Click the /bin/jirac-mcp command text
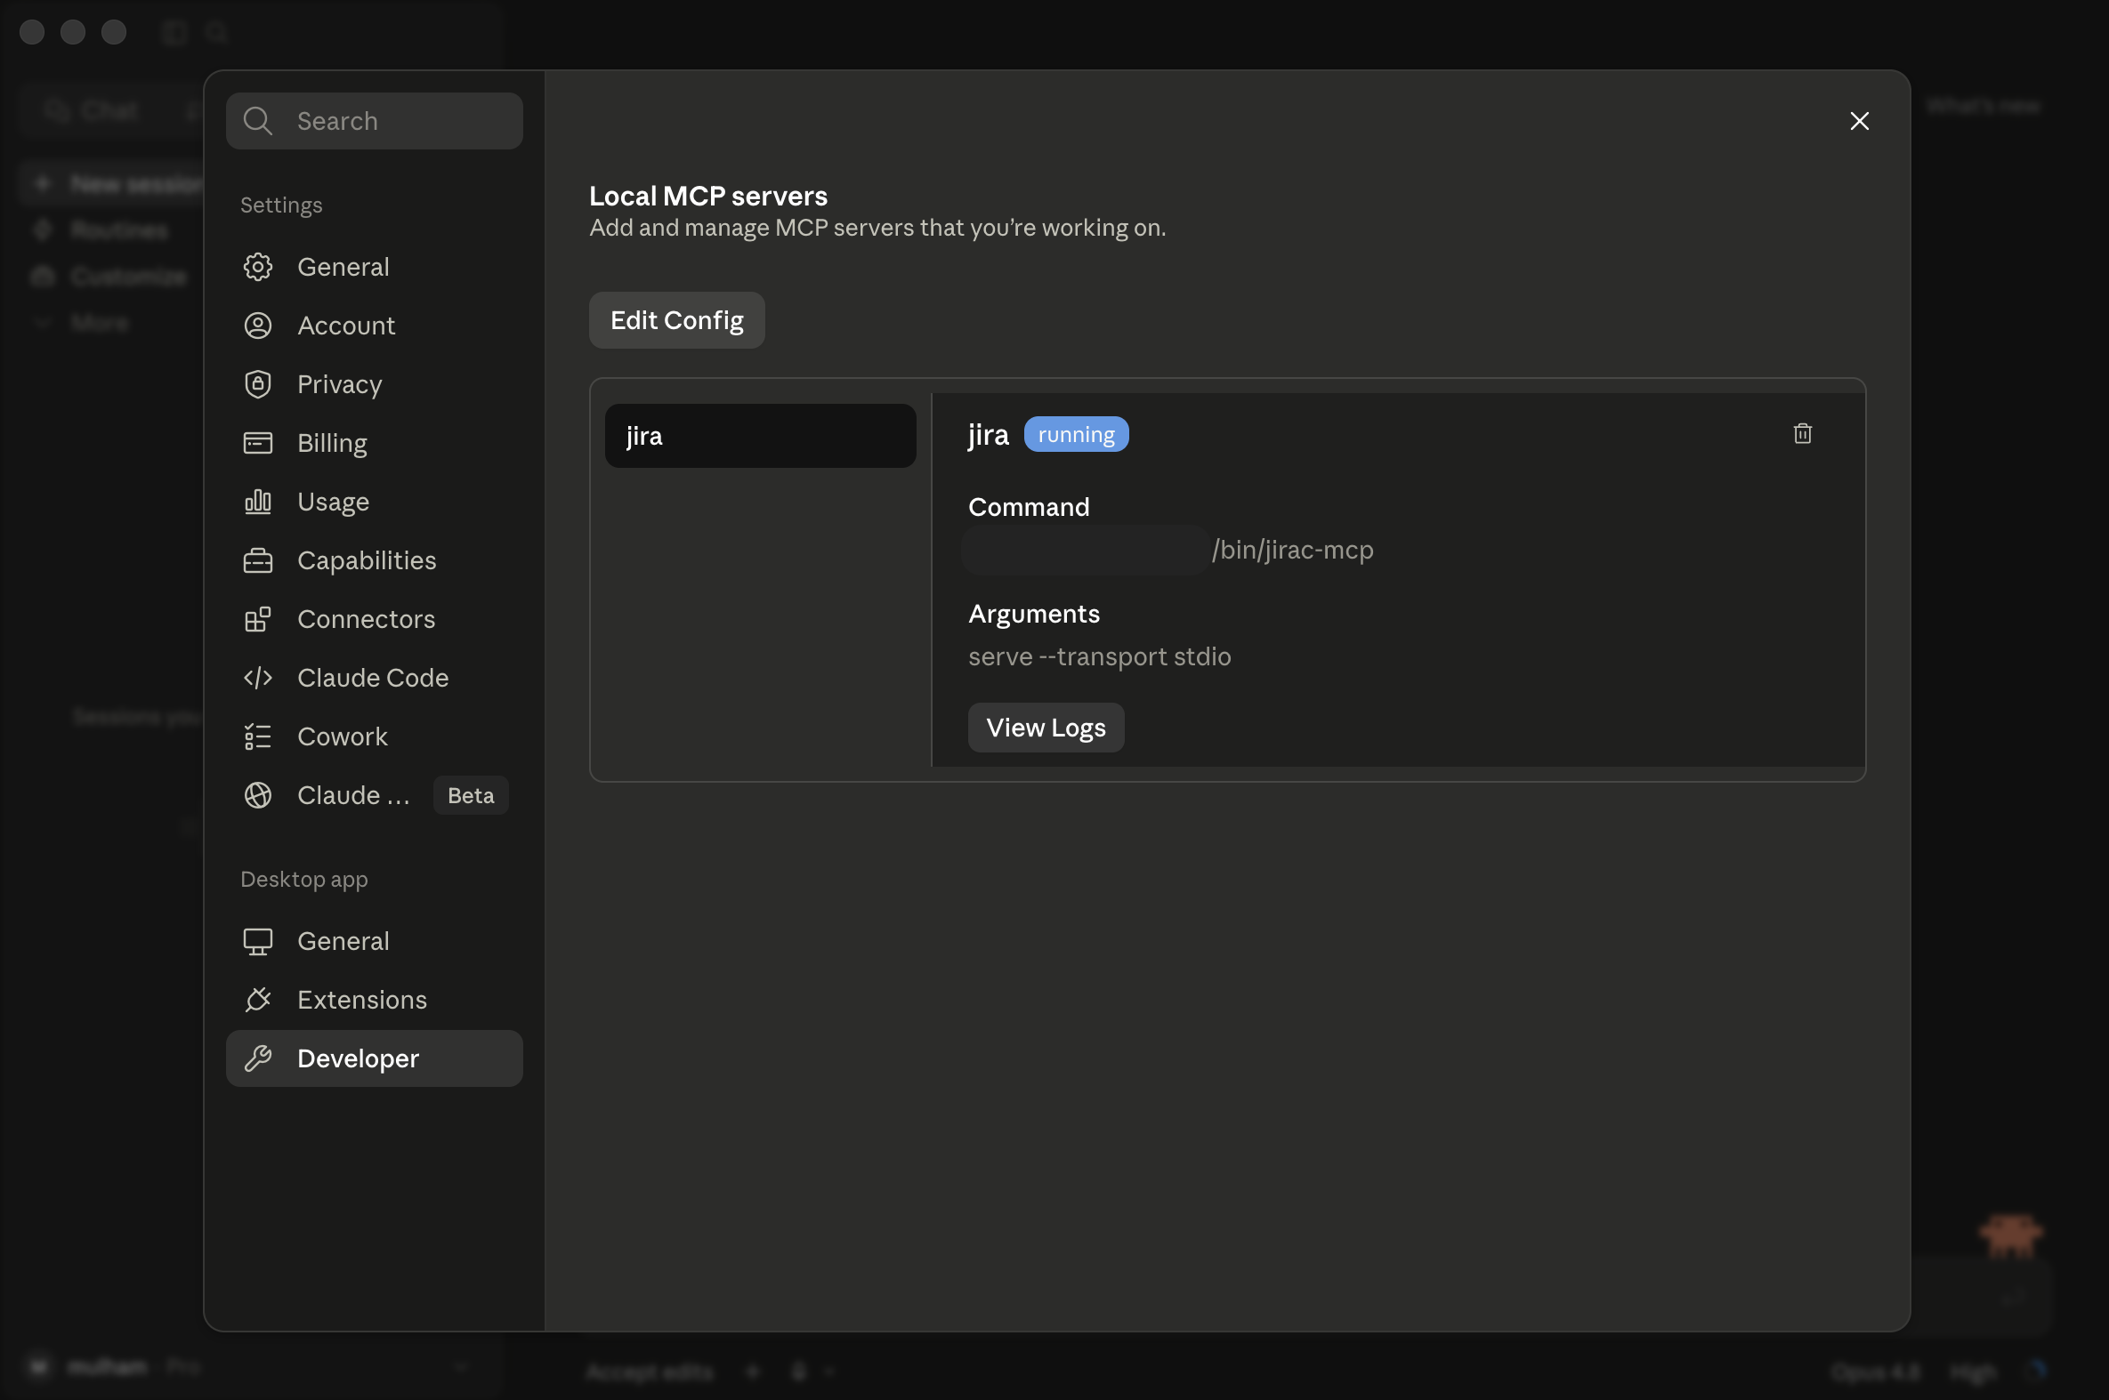This screenshot has height=1400, width=2109. [1293, 550]
